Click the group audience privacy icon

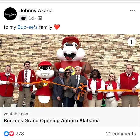(40, 18)
